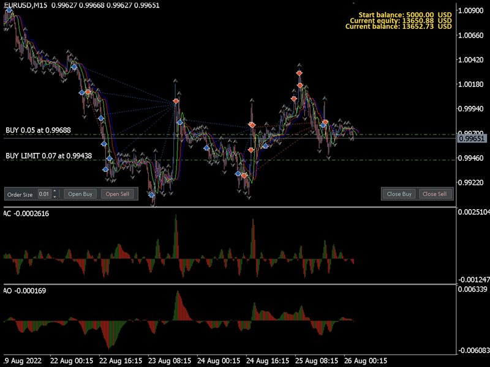The height and width of the screenshot is (367, 490).
Task: Click the red sell arrow near 24 Aug 08:15
Action: (251, 125)
